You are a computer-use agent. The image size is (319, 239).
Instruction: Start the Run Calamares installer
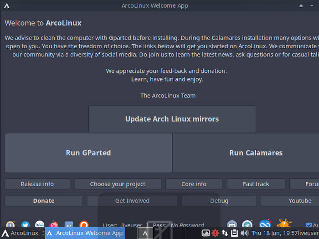(x=246, y=153)
